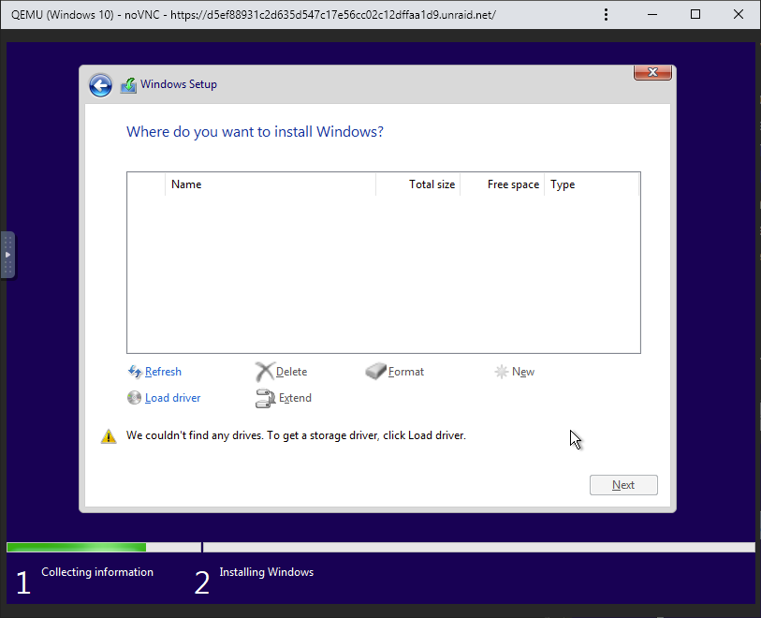Sort by the Type column header
Viewport: 761px width, 618px height.
pyautogui.click(x=592, y=184)
